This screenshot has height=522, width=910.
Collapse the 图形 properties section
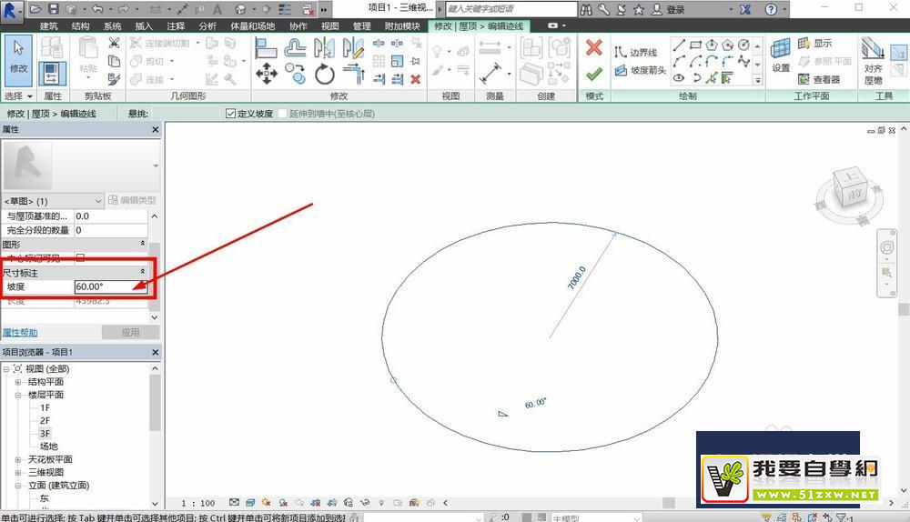(x=143, y=244)
